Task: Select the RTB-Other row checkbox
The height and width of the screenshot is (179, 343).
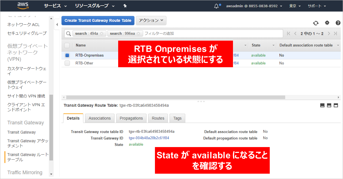Action: pyautogui.click(x=67, y=63)
